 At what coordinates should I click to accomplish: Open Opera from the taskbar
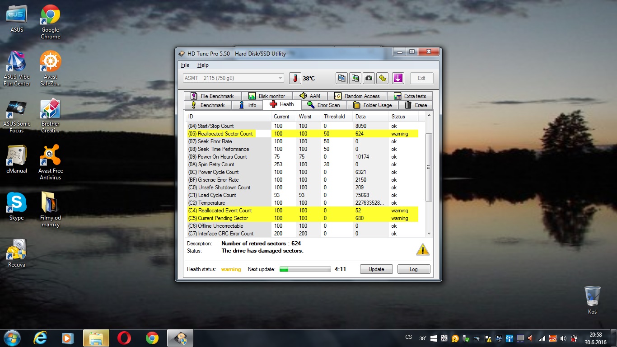(x=124, y=338)
